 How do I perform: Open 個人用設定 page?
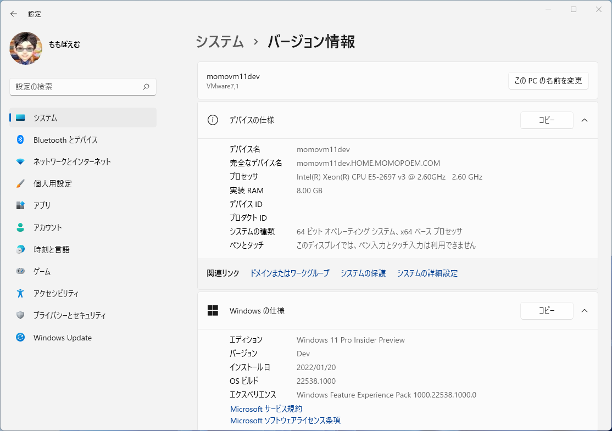click(x=83, y=183)
